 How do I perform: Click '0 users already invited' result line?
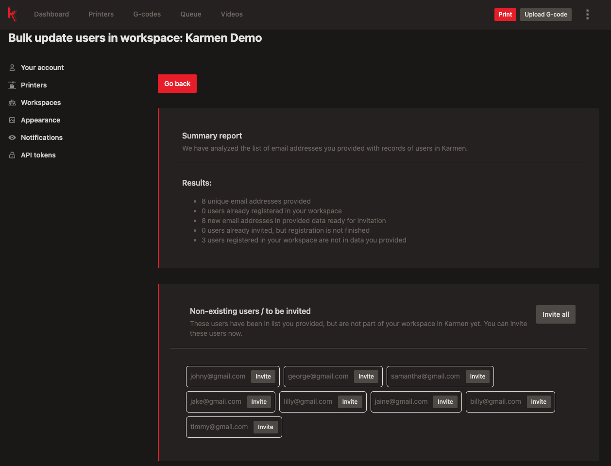point(286,230)
